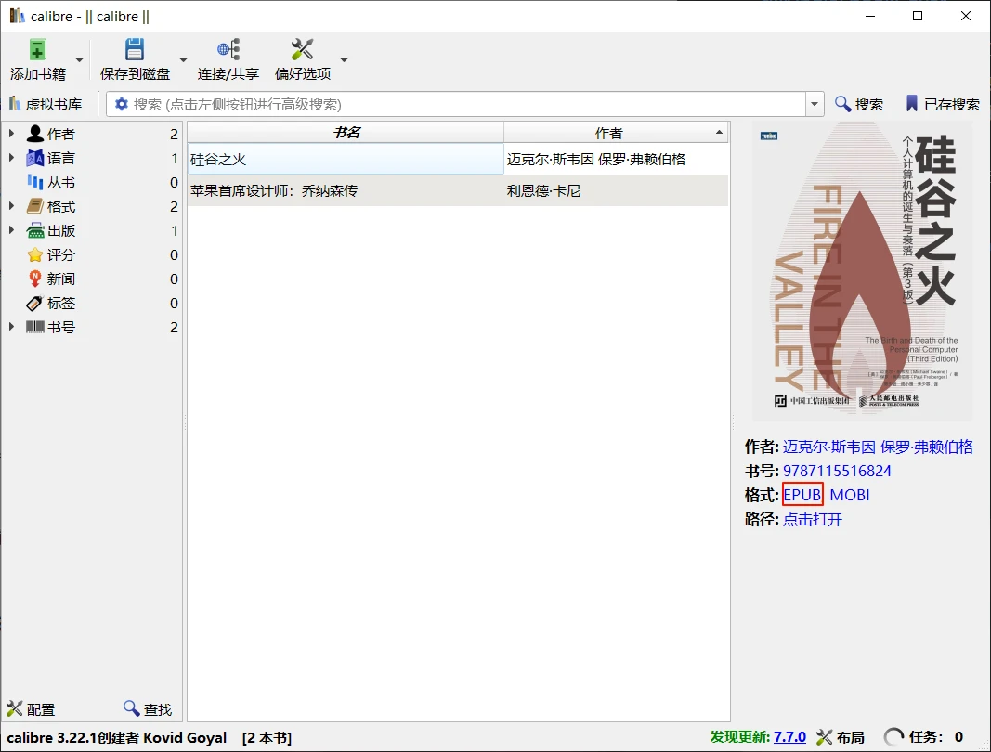Select the Languages (语言) icon
991x752 pixels.
(34, 158)
